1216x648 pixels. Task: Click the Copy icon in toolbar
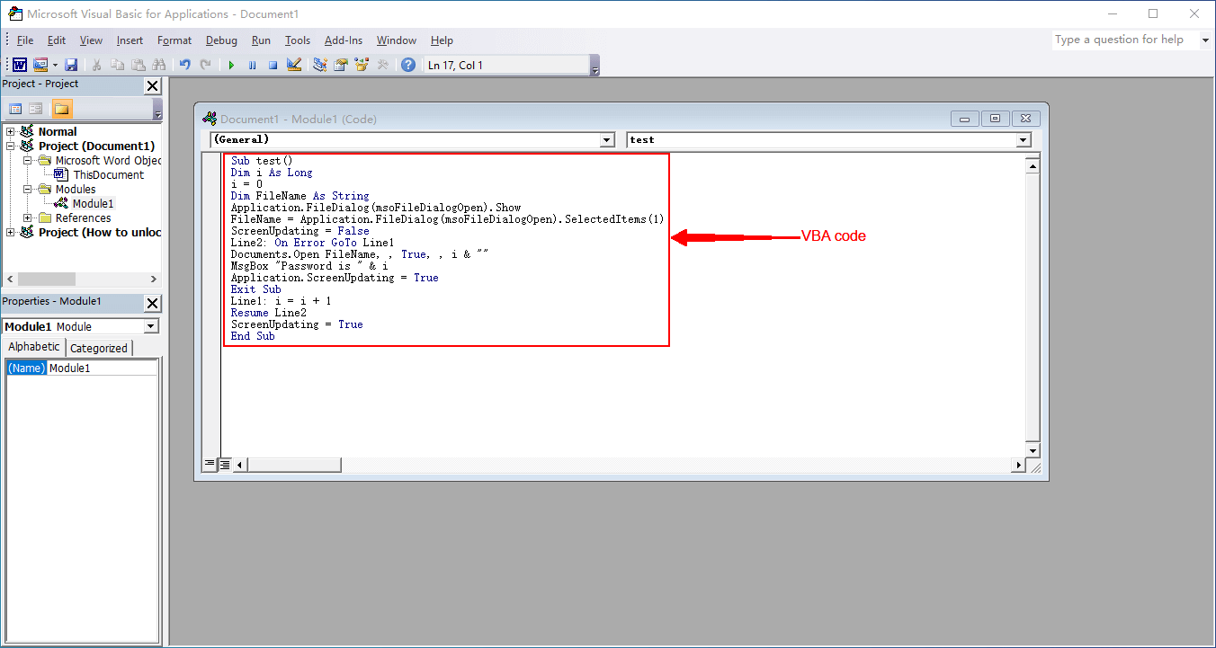pyautogui.click(x=117, y=65)
